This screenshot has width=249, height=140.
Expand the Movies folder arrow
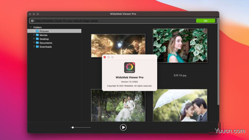tap(34, 35)
